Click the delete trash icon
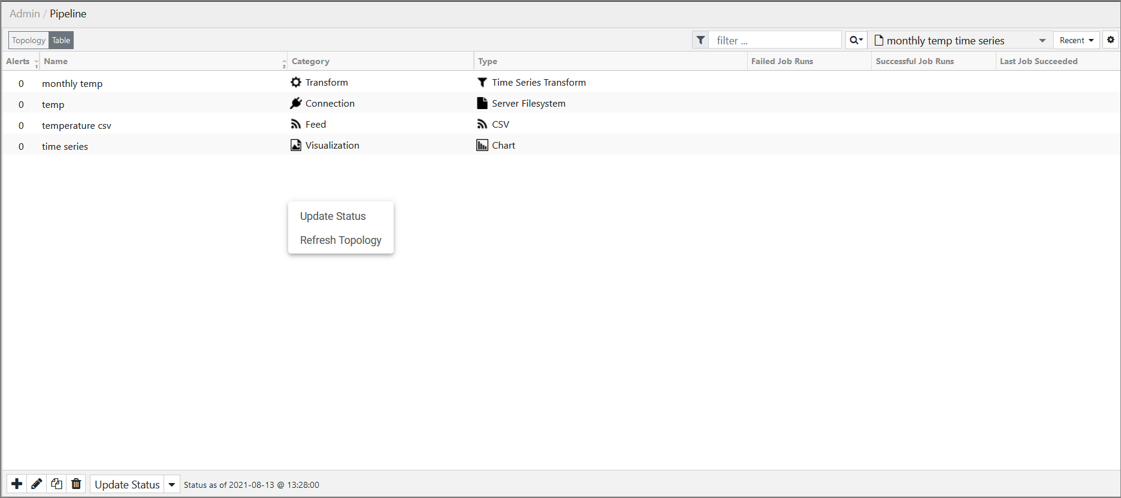 [76, 484]
